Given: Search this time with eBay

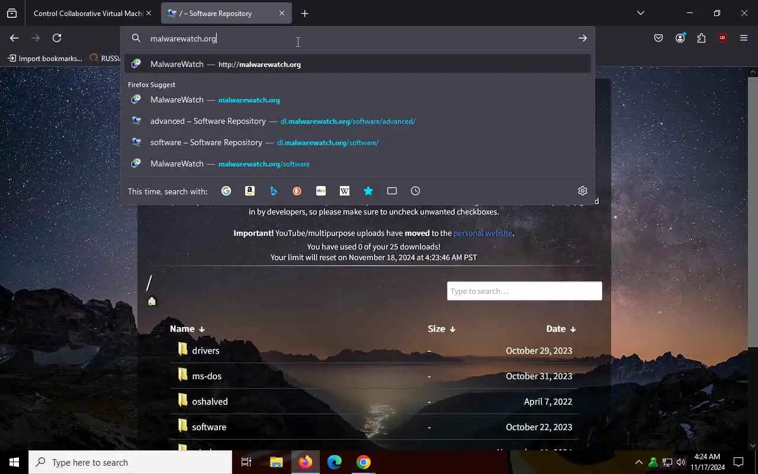Looking at the screenshot, I should click(321, 191).
